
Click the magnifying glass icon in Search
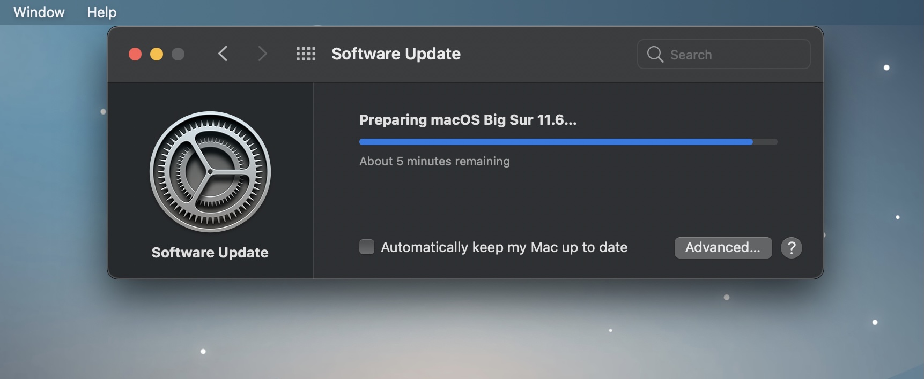tap(655, 54)
